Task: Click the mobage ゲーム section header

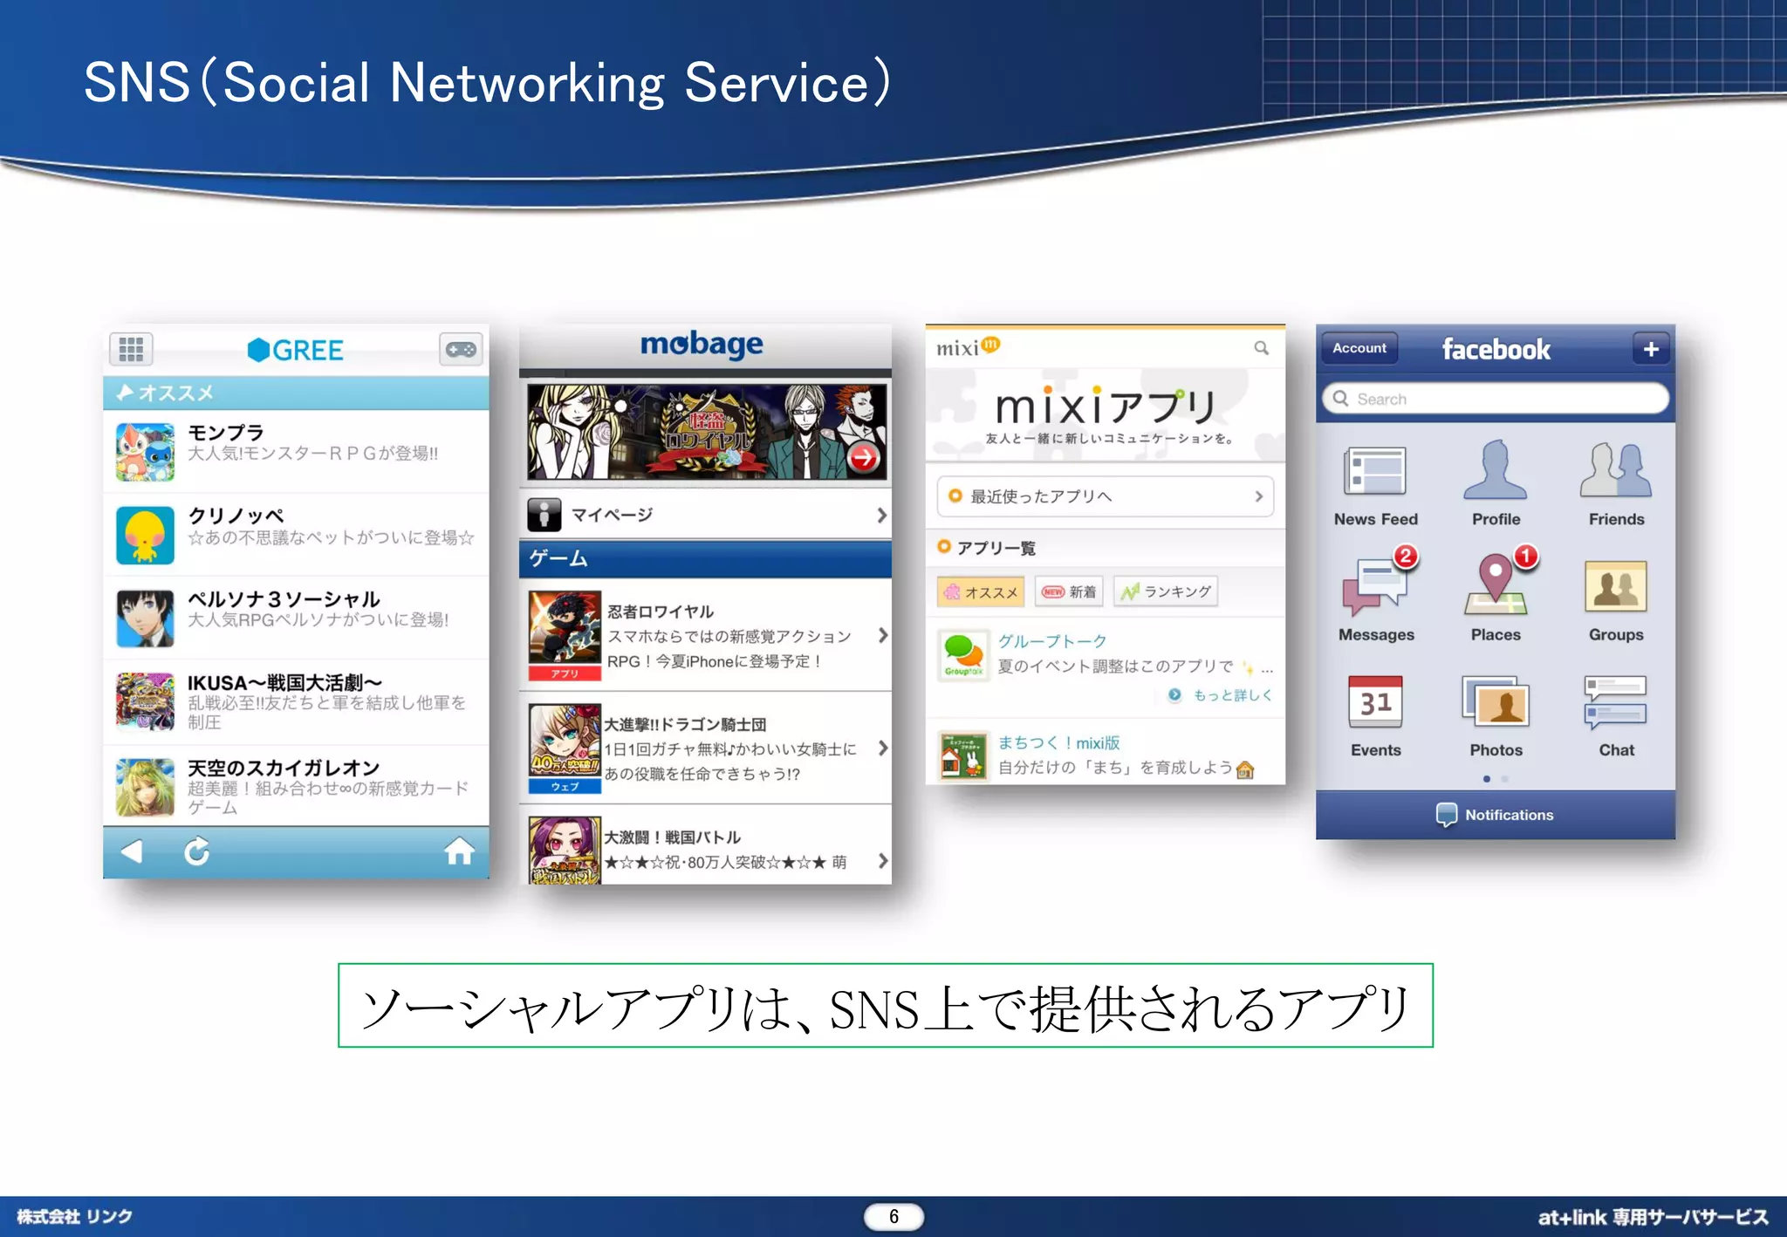Action: tap(705, 558)
